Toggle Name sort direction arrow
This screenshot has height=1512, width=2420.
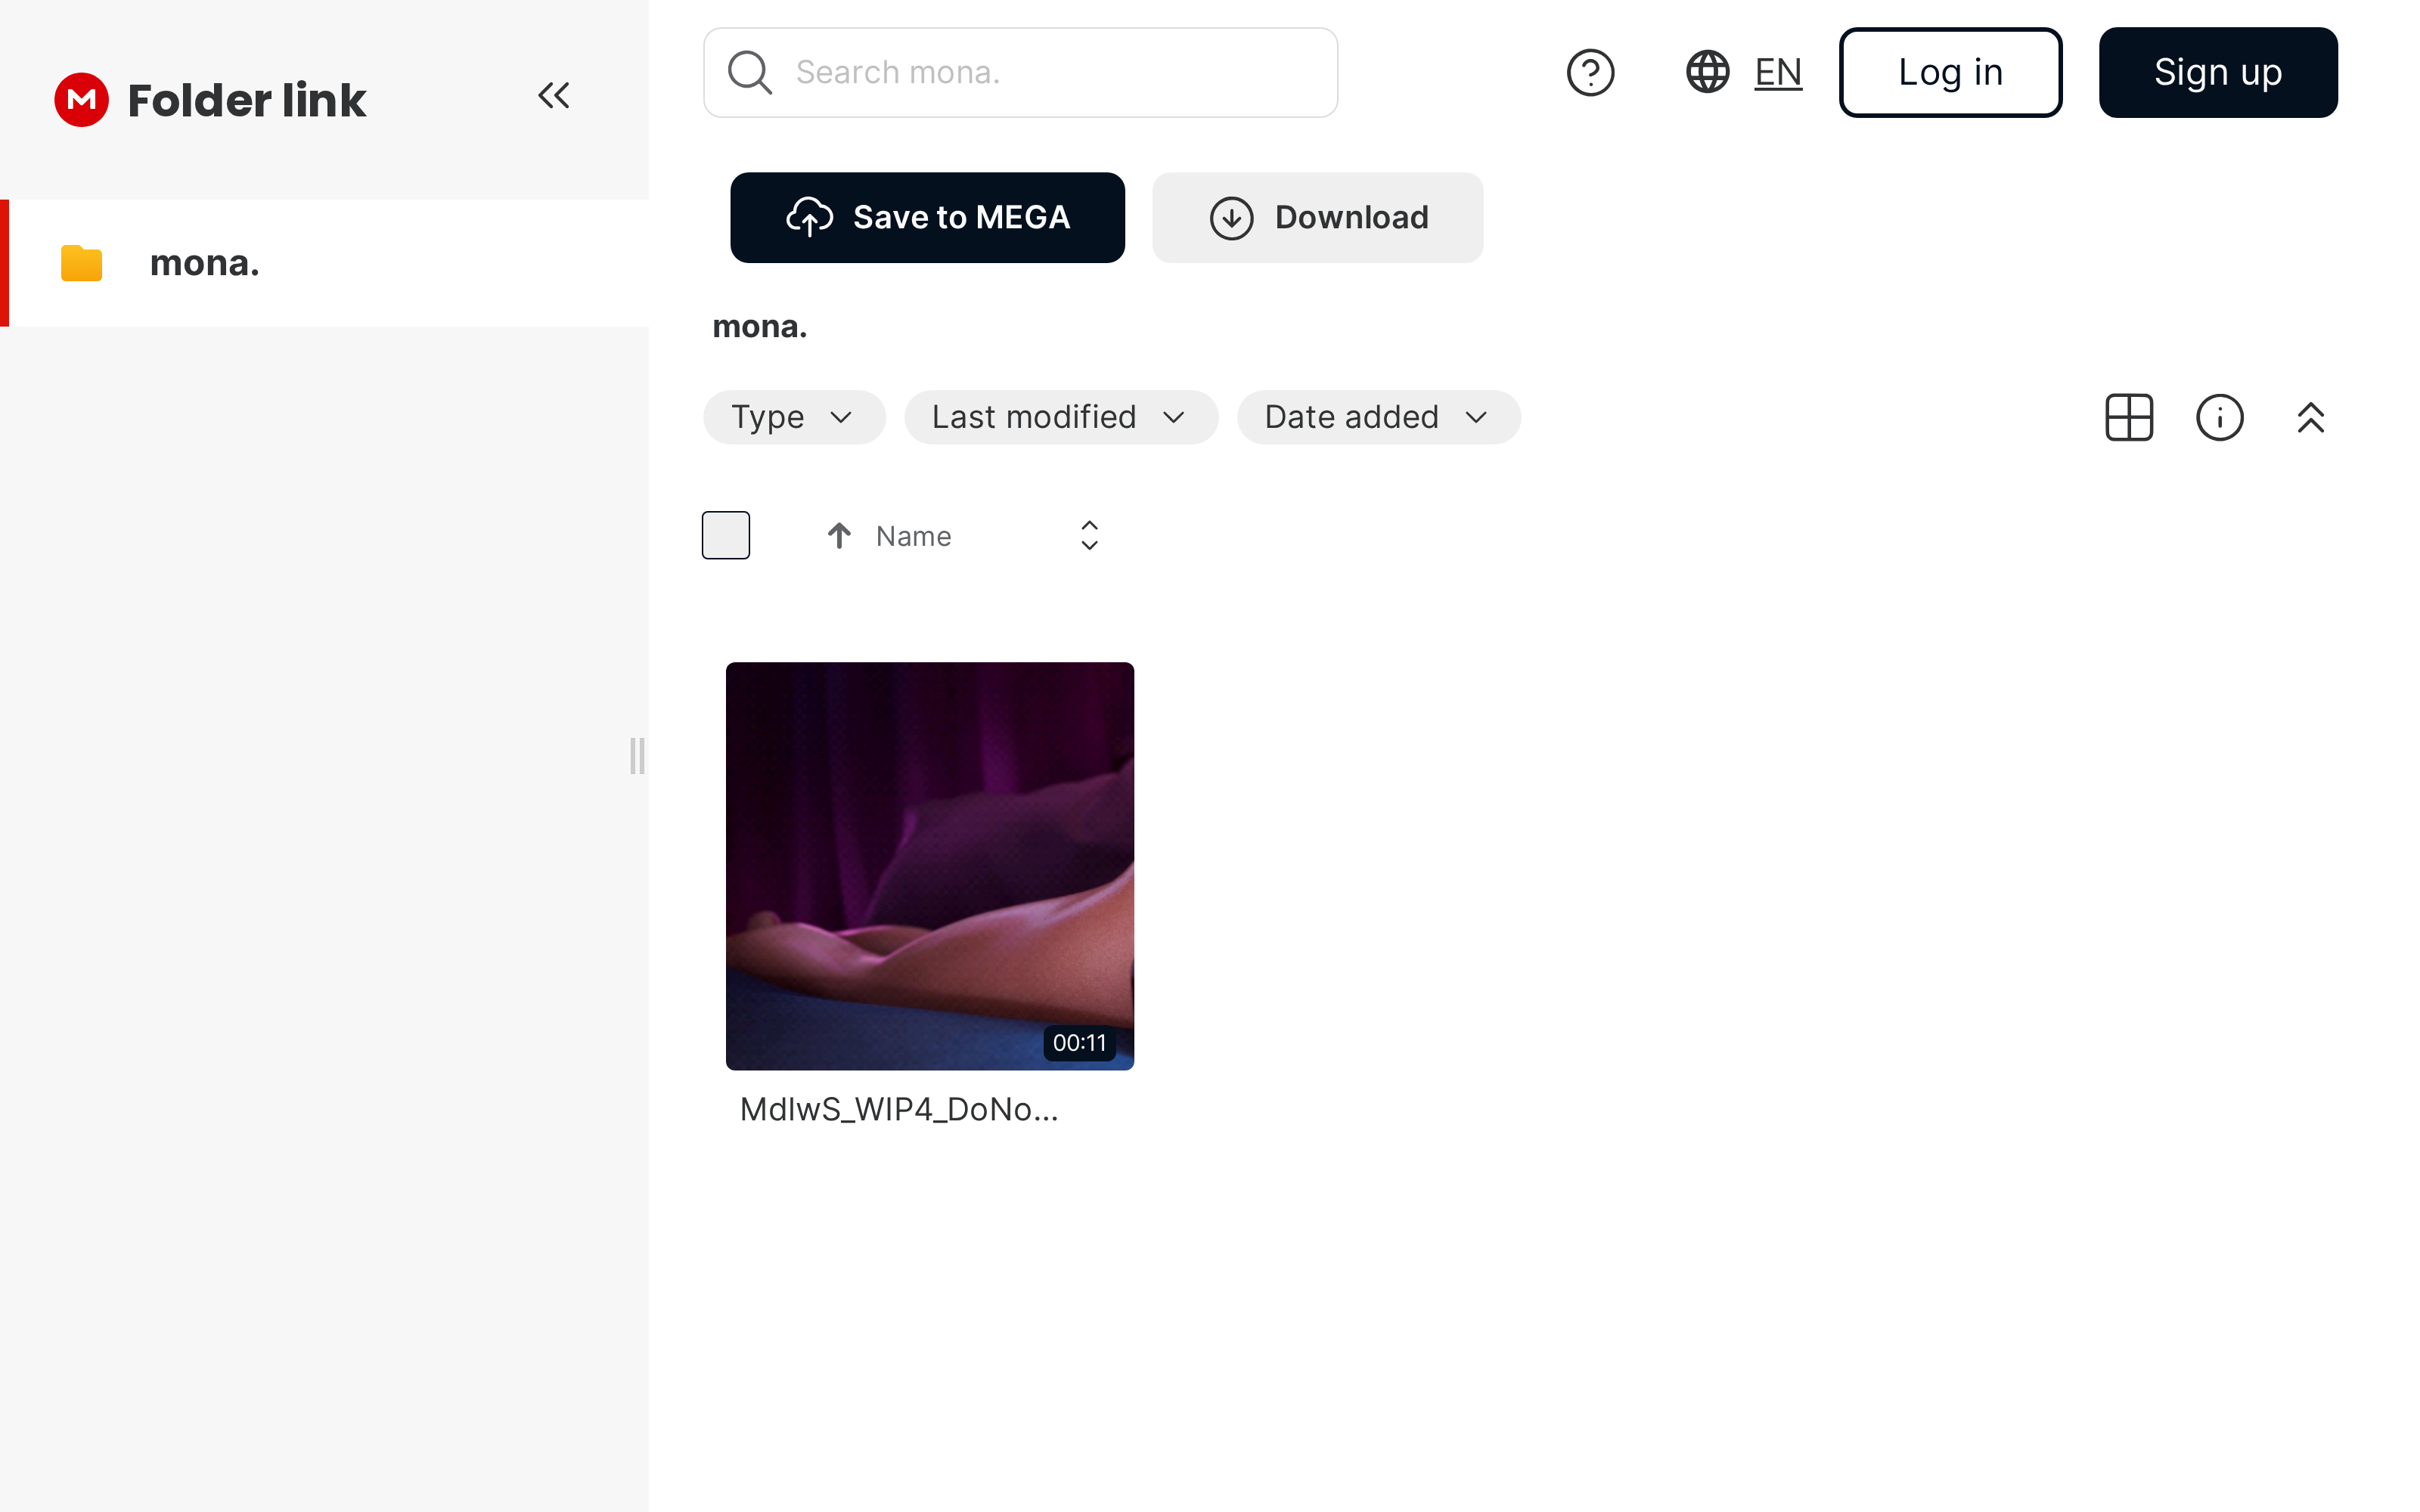[839, 536]
